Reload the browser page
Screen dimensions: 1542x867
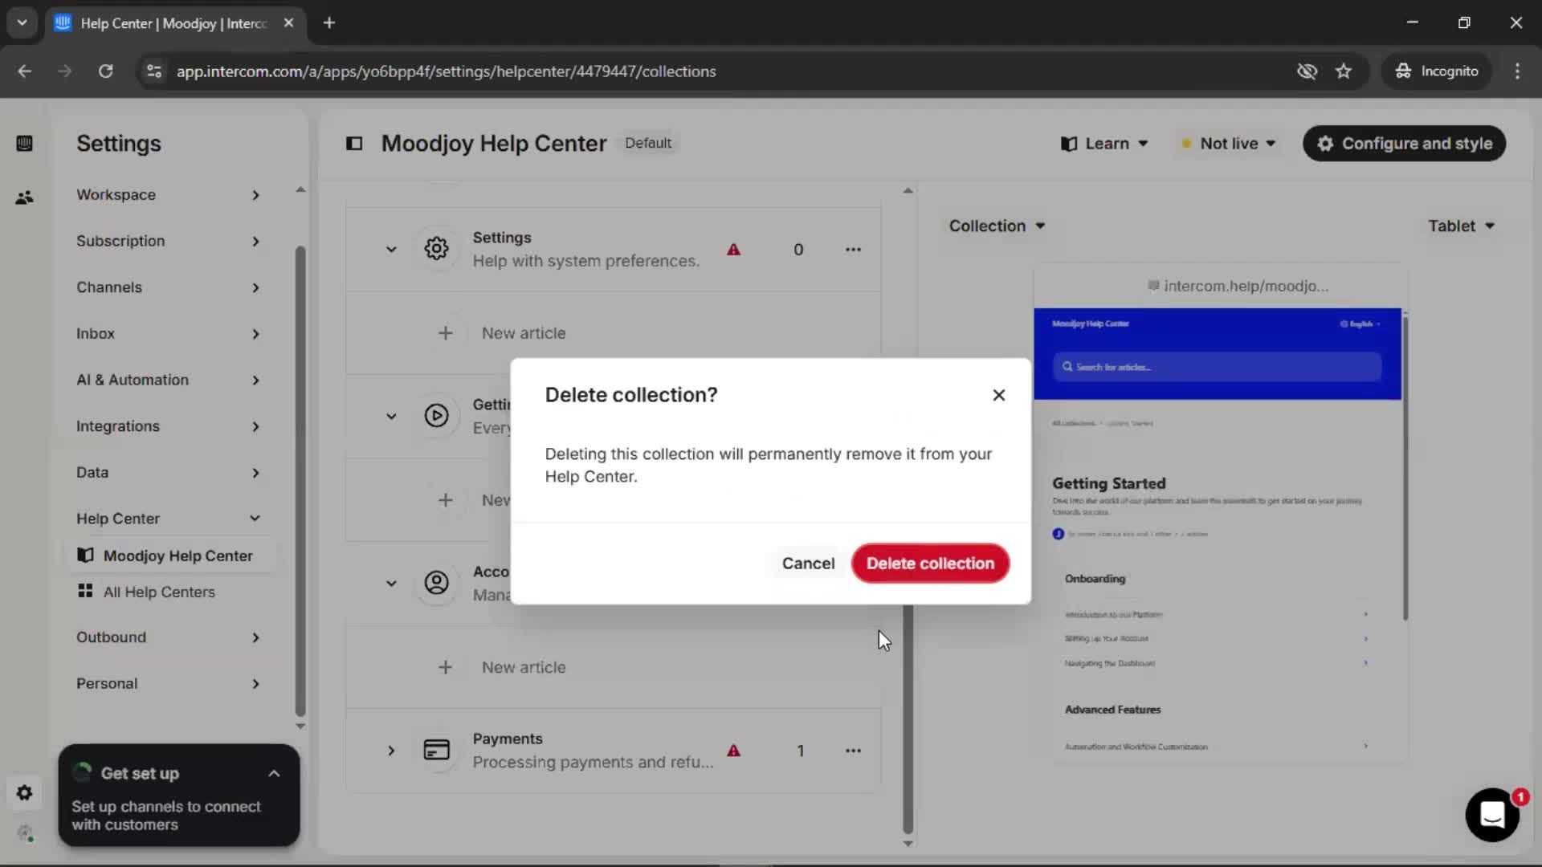click(105, 71)
